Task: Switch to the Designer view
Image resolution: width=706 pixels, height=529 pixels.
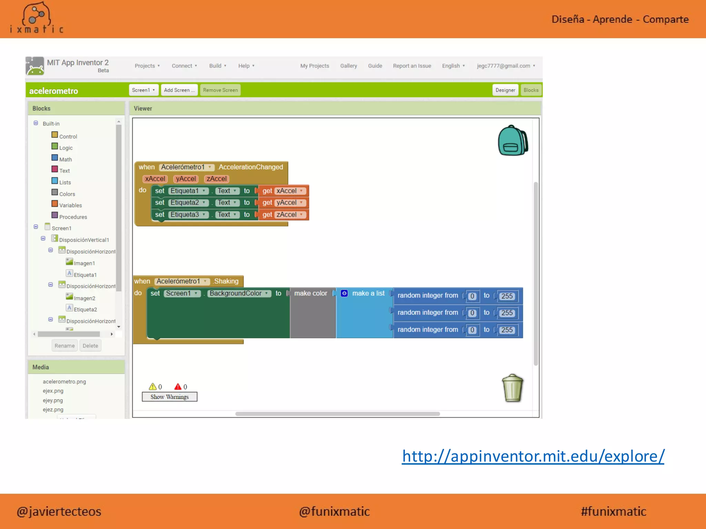Action: pyautogui.click(x=505, y=90)
